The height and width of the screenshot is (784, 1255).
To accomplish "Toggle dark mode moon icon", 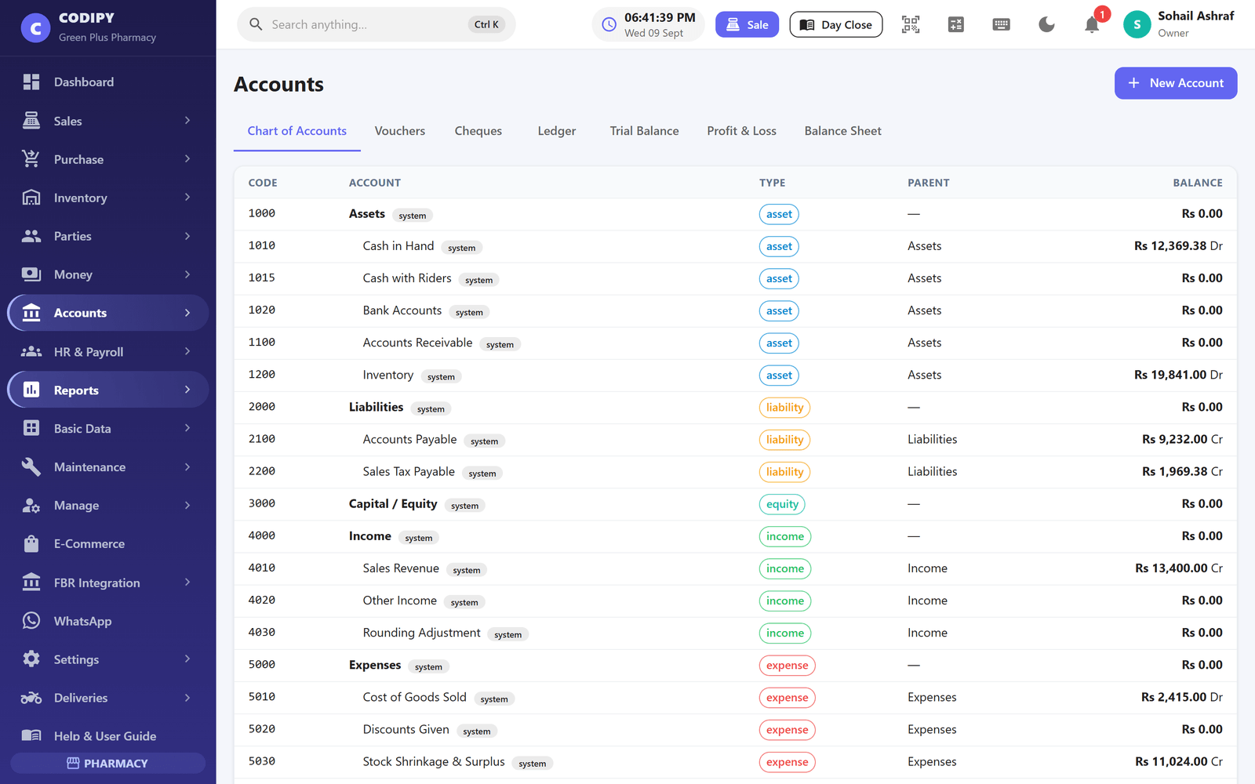I will tap(1046, 24).
